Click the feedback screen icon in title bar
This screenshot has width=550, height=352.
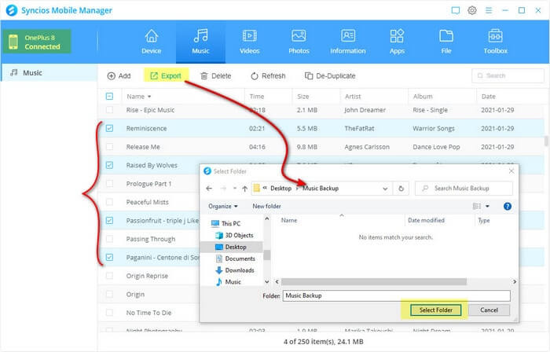click(455, 10)
